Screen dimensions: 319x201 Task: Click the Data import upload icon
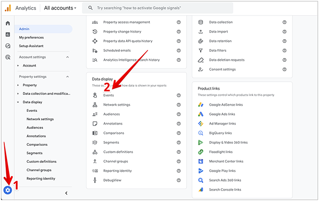tap(200, 32)
